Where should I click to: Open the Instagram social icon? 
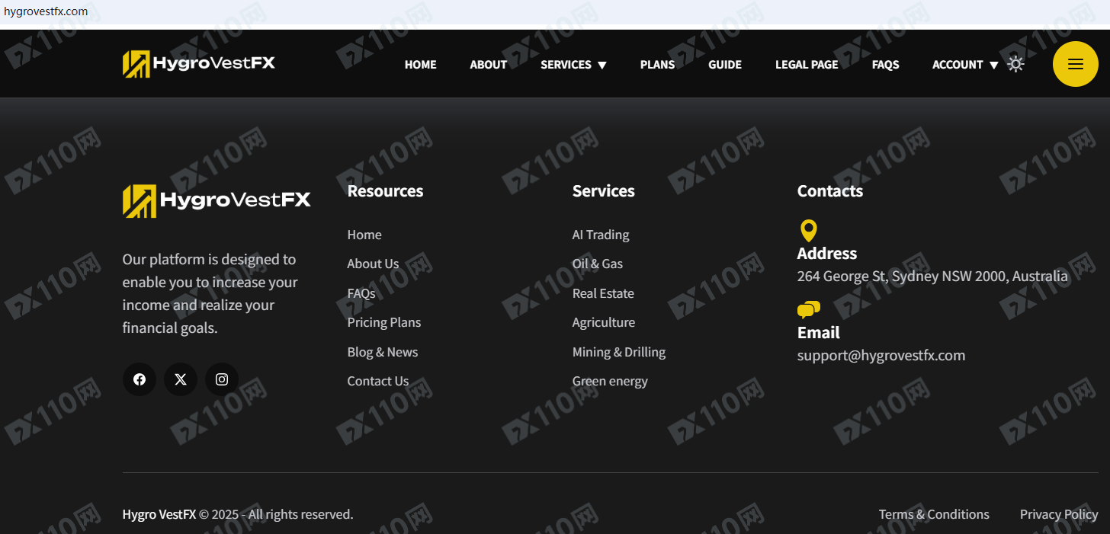[x=222, y=379]
